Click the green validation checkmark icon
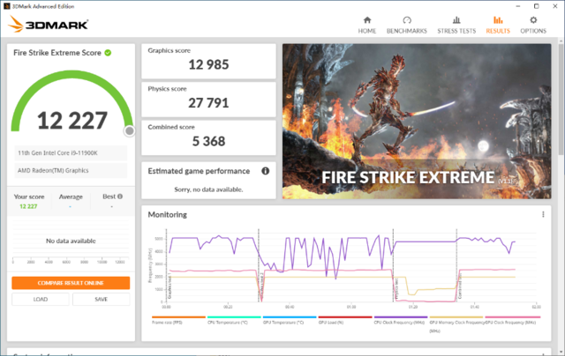The width and height of the screenshot is (565, 356). (x=108, y=53)
